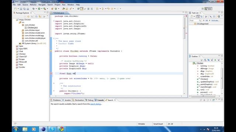Screen dimensions: 236x132
Task: Collapse All in Package Explorer toolbar
Action: point(36,16)
